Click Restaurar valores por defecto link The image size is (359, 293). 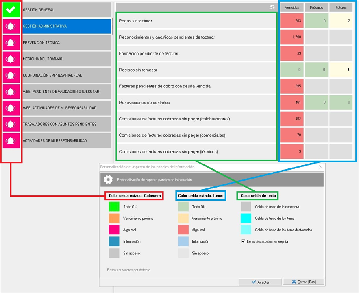point(128,270)
